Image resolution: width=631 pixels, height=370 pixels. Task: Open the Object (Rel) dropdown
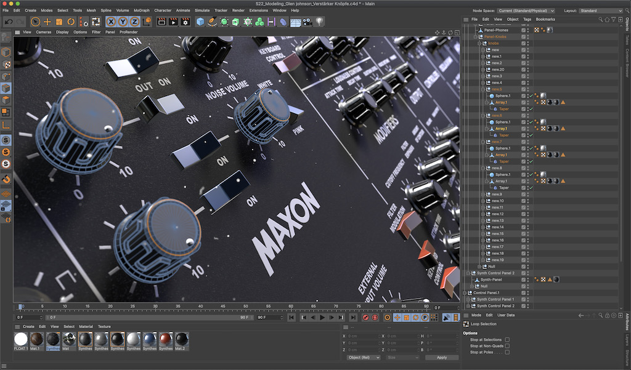point(364,358)
